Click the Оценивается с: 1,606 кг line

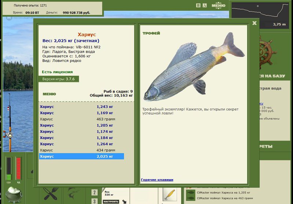(67, 56)
